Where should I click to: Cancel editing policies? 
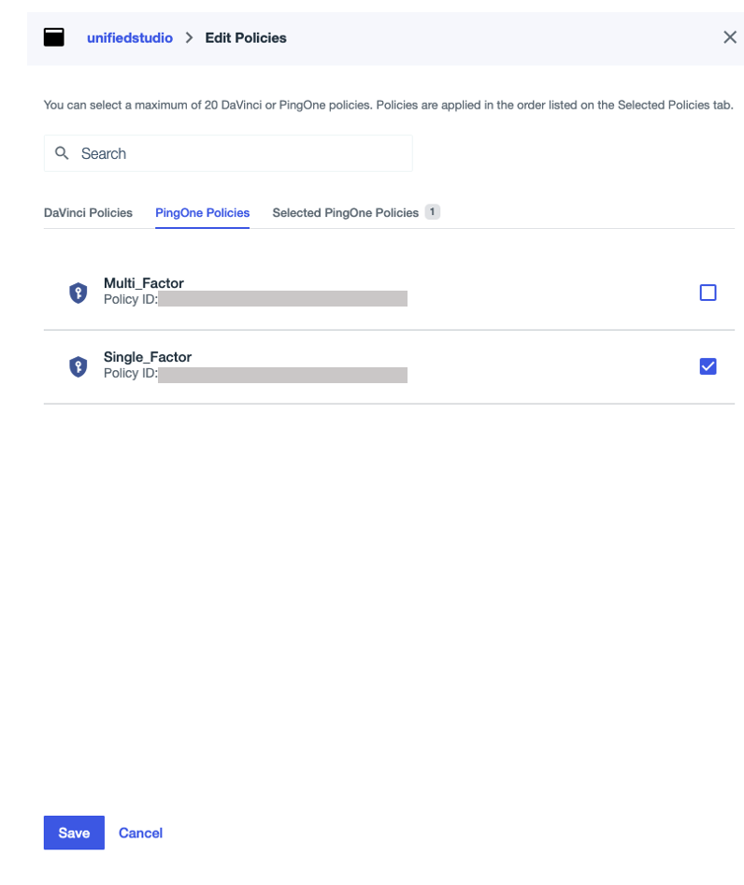point(140,832)
